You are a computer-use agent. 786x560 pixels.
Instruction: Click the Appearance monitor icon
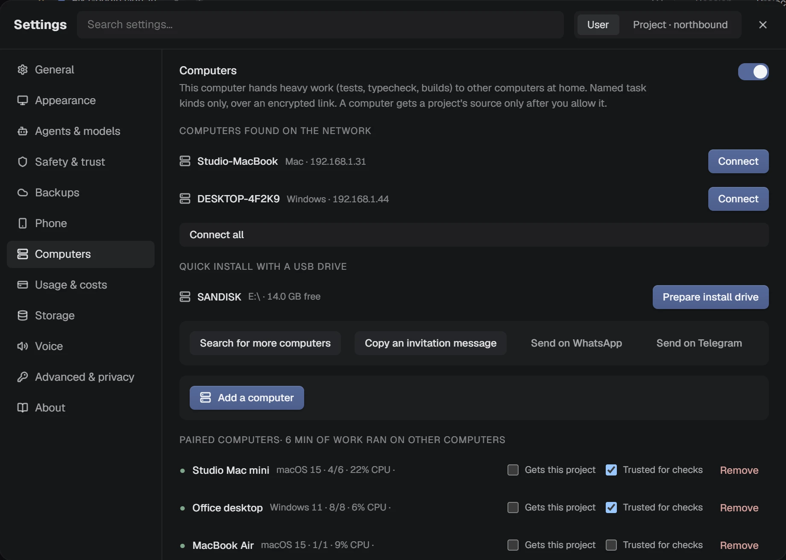(x=23, y=100)
